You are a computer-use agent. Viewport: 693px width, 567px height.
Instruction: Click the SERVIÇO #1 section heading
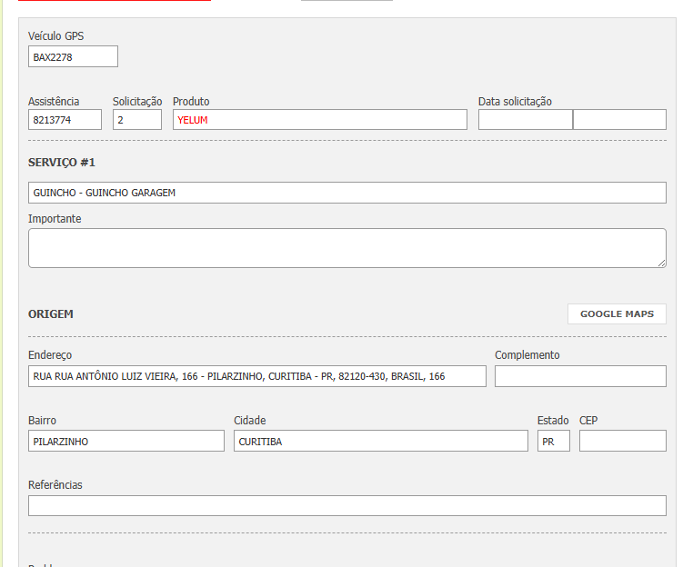(62, 163)
